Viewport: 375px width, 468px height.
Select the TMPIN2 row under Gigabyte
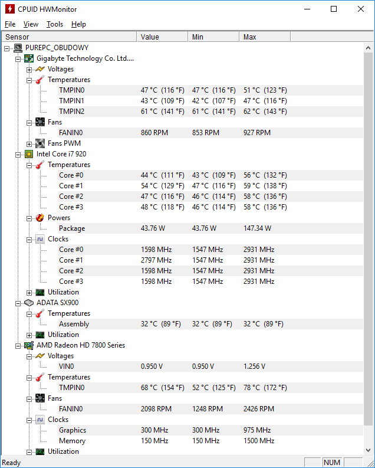210,112
